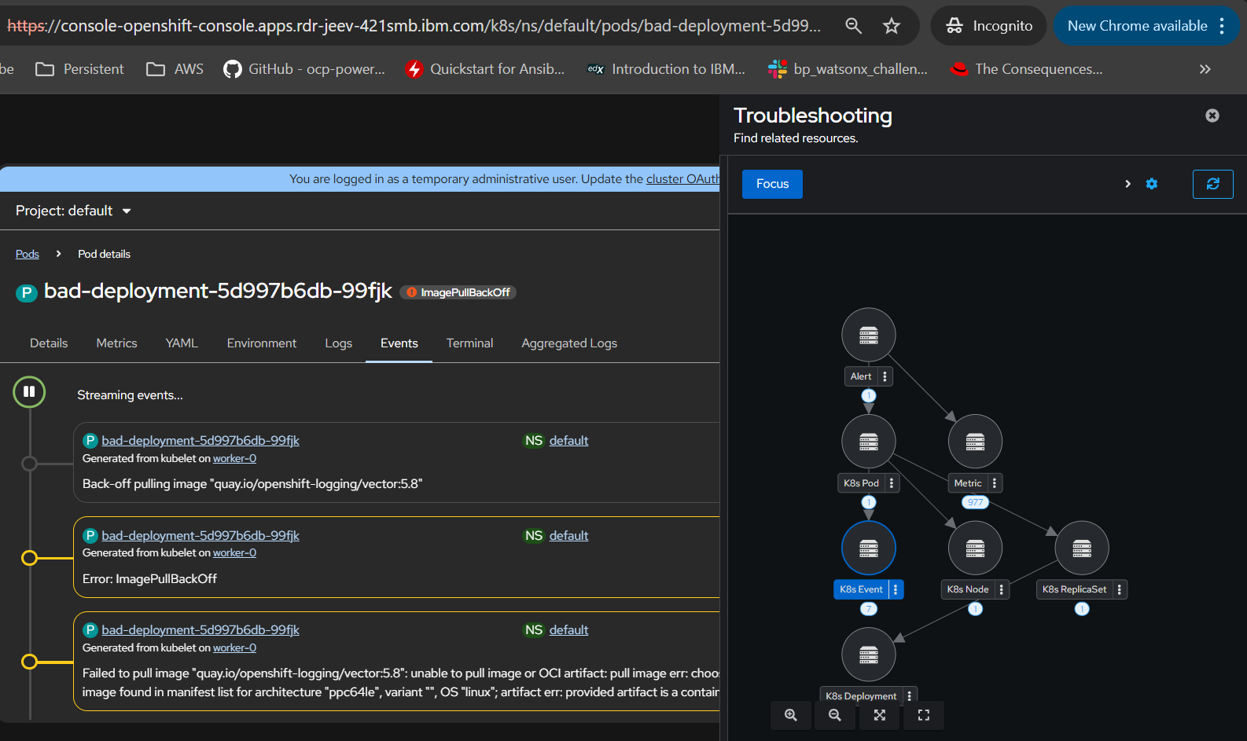
Task: Bookmark this page with the star
Action: click(x=892, y=26)
